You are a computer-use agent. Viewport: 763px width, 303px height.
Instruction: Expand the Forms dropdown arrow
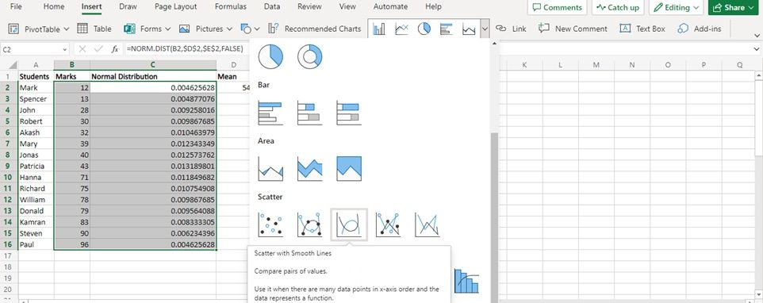pyautogui.click(x=168, y=29)
